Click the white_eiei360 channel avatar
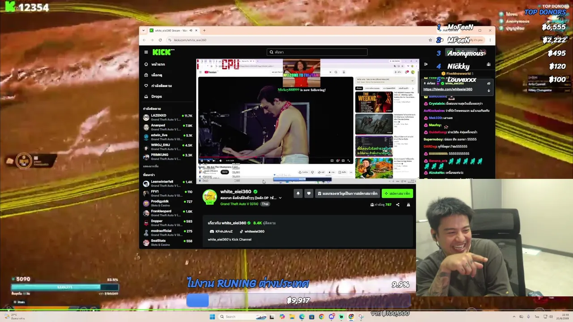Screen dimensions: 573x322 [x=210, y=197]
